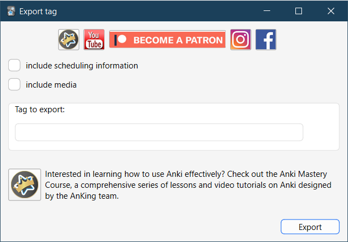Image resolution: width=348 pixels, height=242 pixels.
Task: Open the Instagram icon link
Action: pyautogui.click(x=241, y=40)
